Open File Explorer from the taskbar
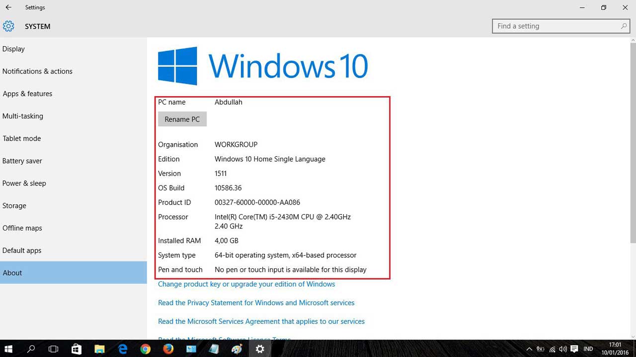636x357 pixels. coord(99,349)
